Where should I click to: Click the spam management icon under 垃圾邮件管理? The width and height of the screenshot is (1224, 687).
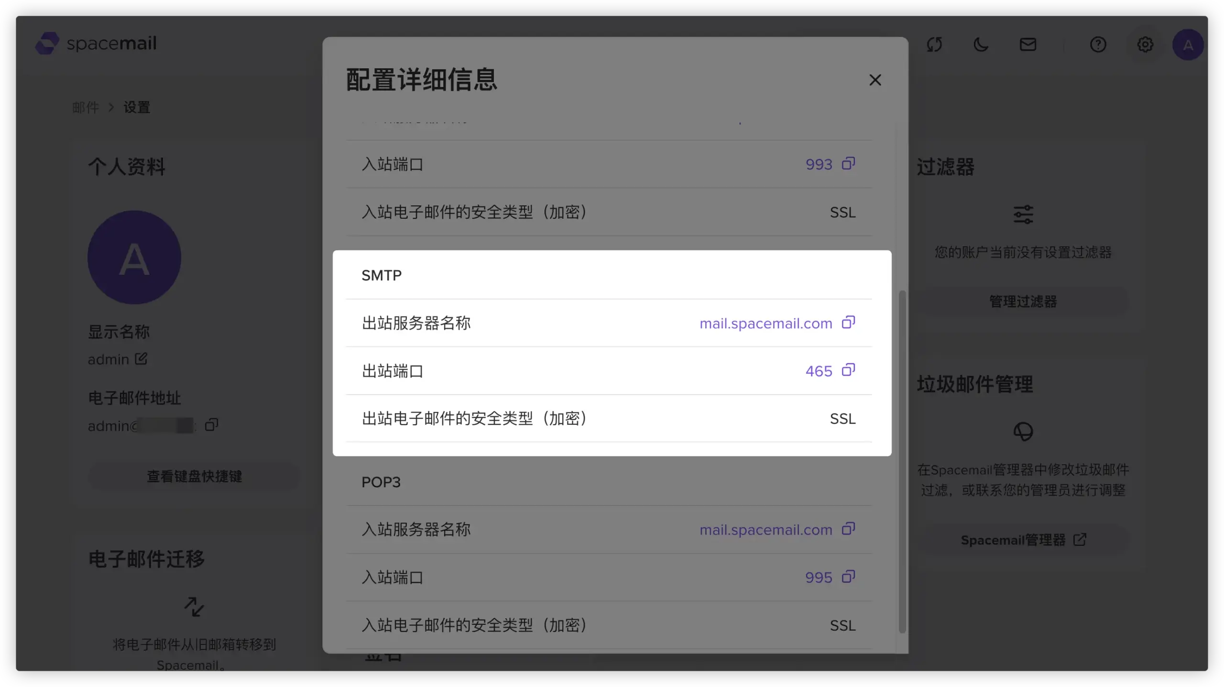(x=1023, y=431)
